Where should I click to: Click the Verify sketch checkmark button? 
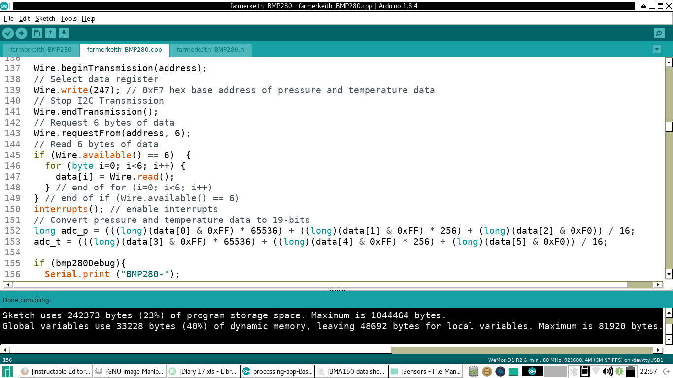point(8,33)
